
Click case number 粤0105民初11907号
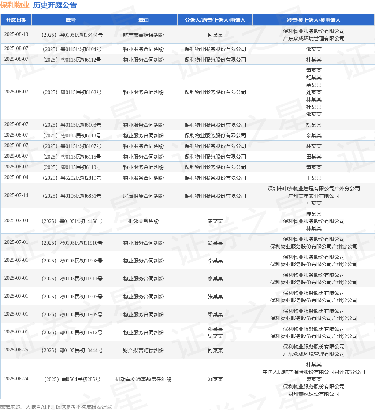point(72,297)
